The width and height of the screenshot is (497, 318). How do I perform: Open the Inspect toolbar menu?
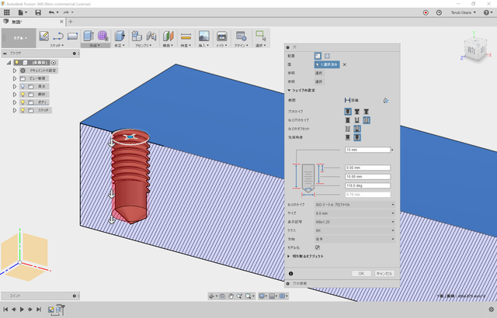click(186, 46)
